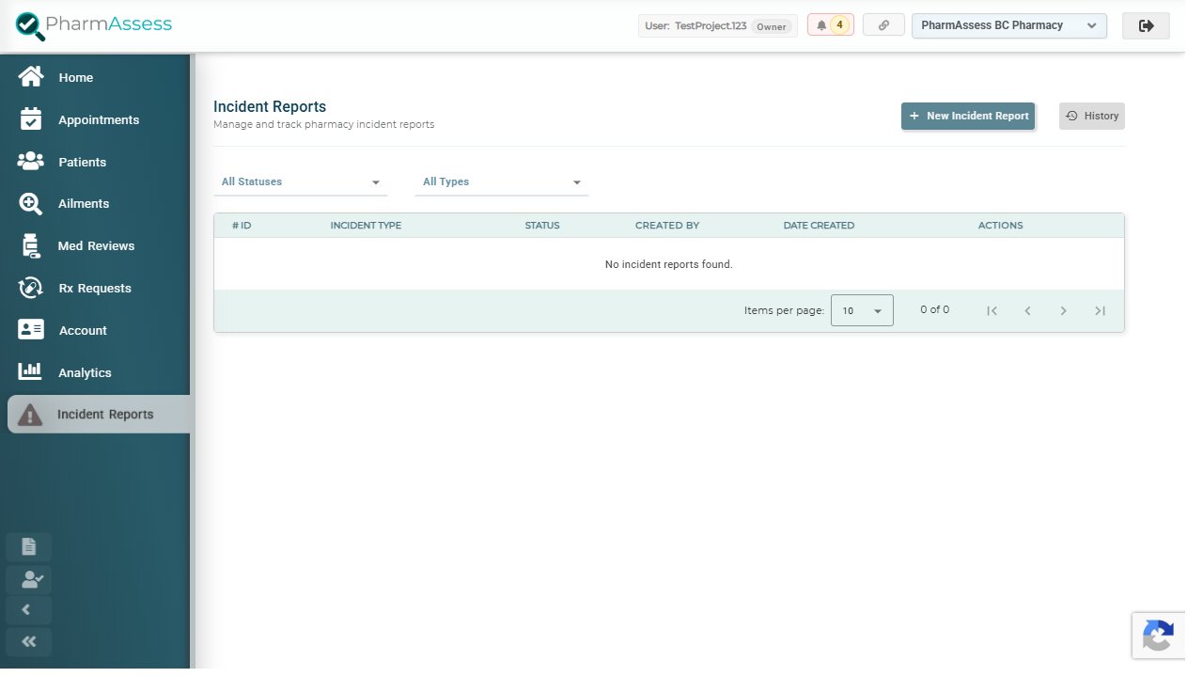Screen dimensions: 1203x677
Task: Create a New Incident Report
Action: [x=968, y=116]
